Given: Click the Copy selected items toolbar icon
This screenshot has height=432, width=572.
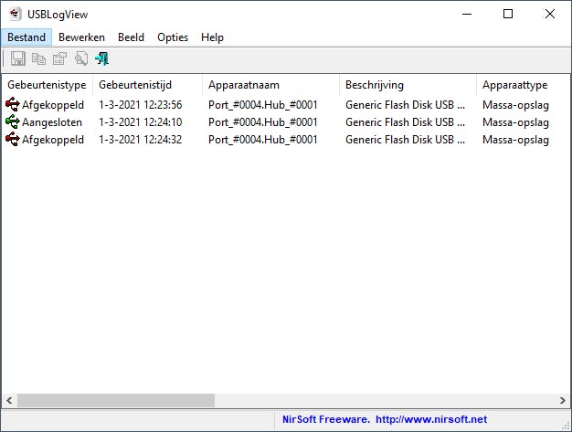Looking at the screenshot, I should point(38,58).
